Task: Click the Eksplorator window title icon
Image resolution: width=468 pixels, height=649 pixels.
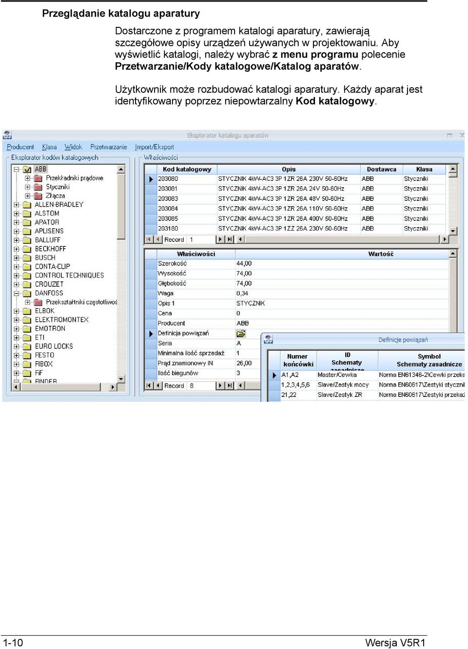Action: [7, 135]
